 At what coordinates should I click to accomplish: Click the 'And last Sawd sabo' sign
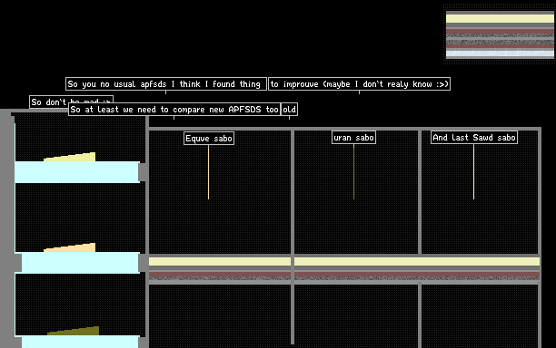pyautogui.click(x=474, y=137)
